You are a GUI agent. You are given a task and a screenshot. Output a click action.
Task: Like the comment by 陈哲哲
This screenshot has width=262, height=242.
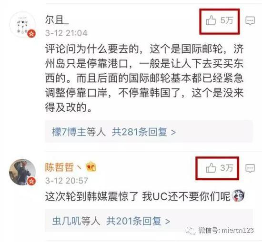pos(211,168)
